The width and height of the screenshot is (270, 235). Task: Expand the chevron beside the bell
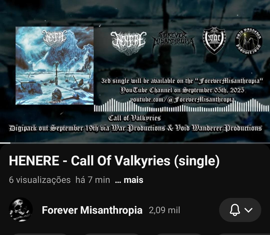point(248,210)
